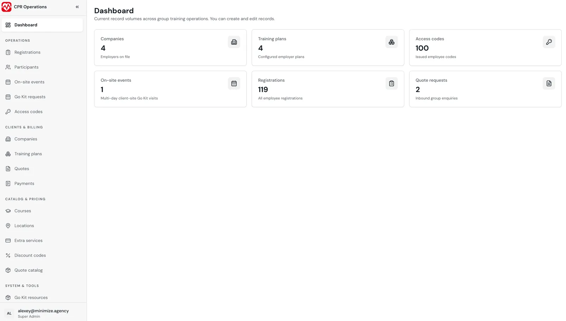This screenshot has height=321, width=566.
Task: Click the "On-site events" card title
Action: [116, 80]
